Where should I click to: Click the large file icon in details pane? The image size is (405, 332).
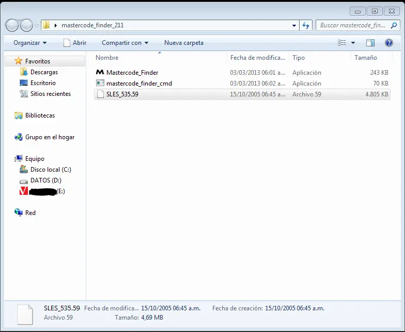pos(25,314)
